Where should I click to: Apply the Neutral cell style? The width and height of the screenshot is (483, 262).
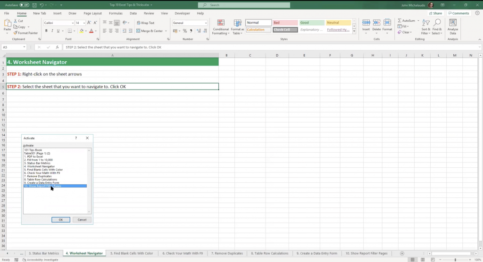pyautogui.click(x=338, y=23)
